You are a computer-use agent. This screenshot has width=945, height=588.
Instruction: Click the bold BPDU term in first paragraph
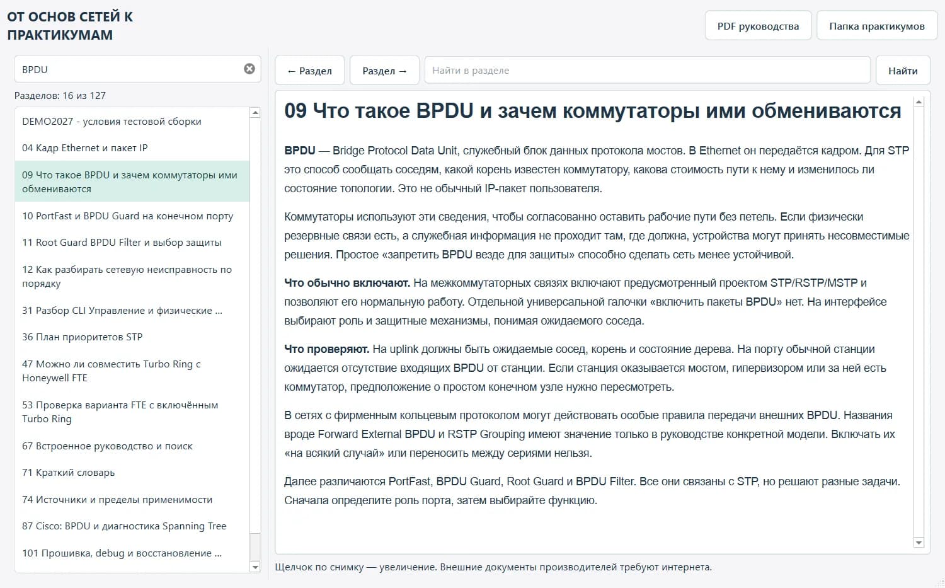tap(300, 151)
